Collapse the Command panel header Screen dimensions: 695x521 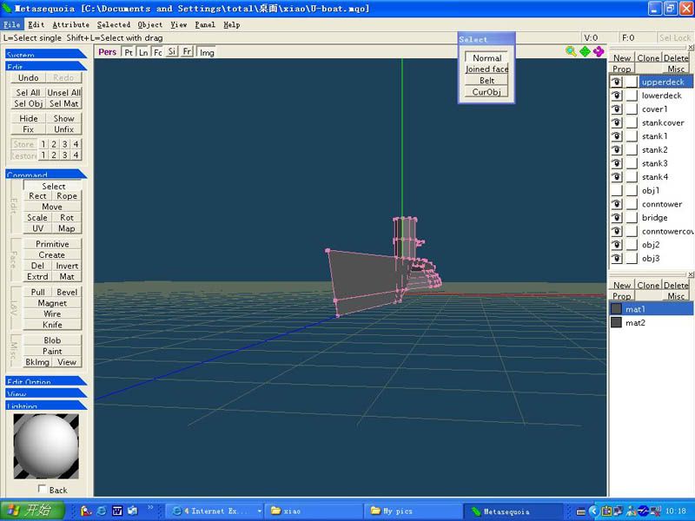[46, 174]
